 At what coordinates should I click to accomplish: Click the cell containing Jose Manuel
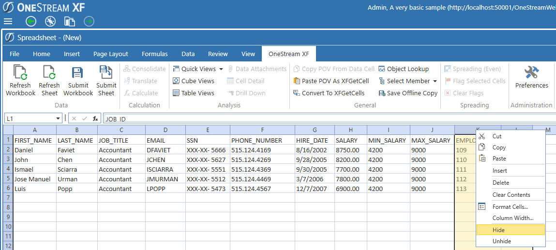click(x=35, y=179)
